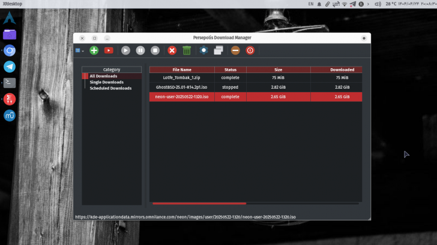Open the volume control in panel

coord(378,4)
